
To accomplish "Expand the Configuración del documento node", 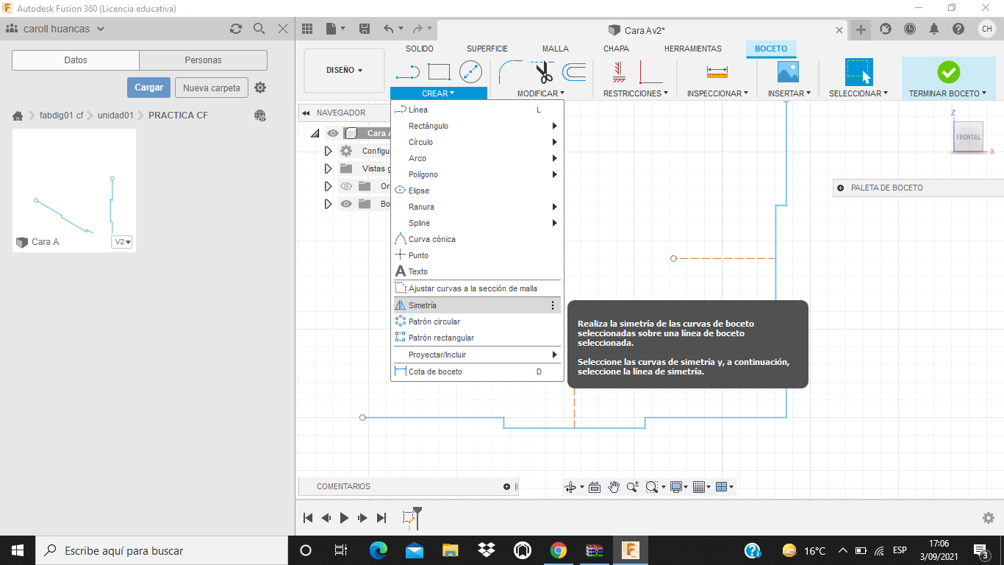I will 329,151.
